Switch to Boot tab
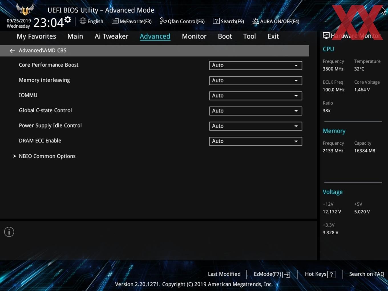This screenshot has height=291, width=388. [x=225, y=36]
